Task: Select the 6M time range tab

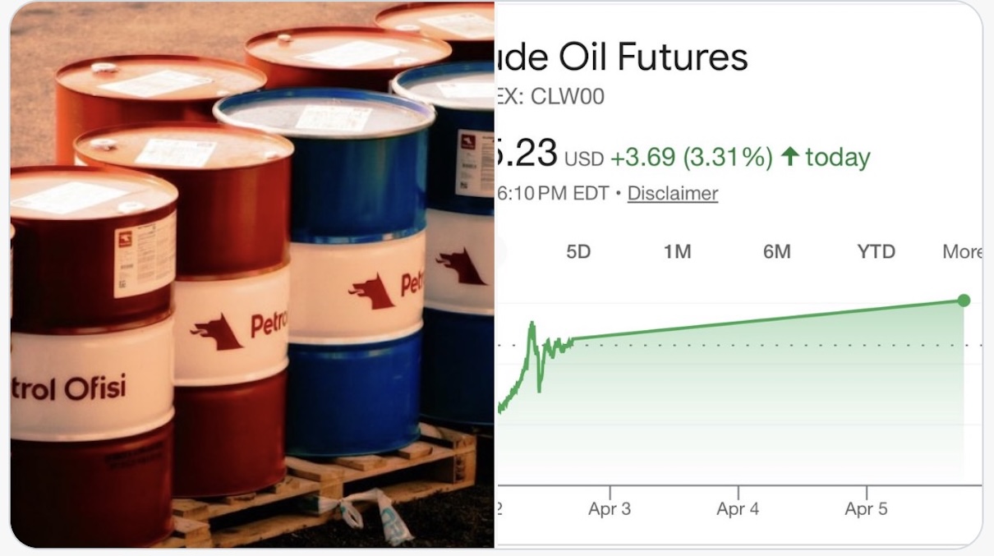Action: pos(776,251)
